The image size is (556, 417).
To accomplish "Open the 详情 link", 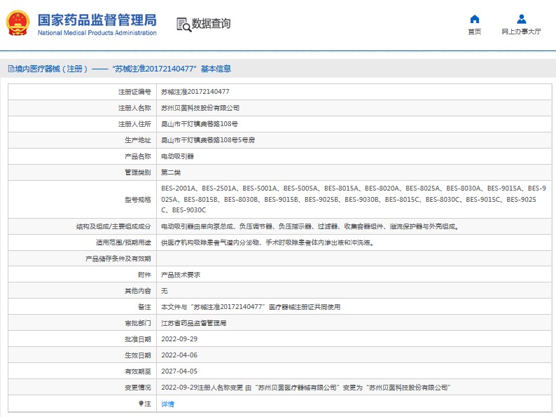I will coord(168,404).
